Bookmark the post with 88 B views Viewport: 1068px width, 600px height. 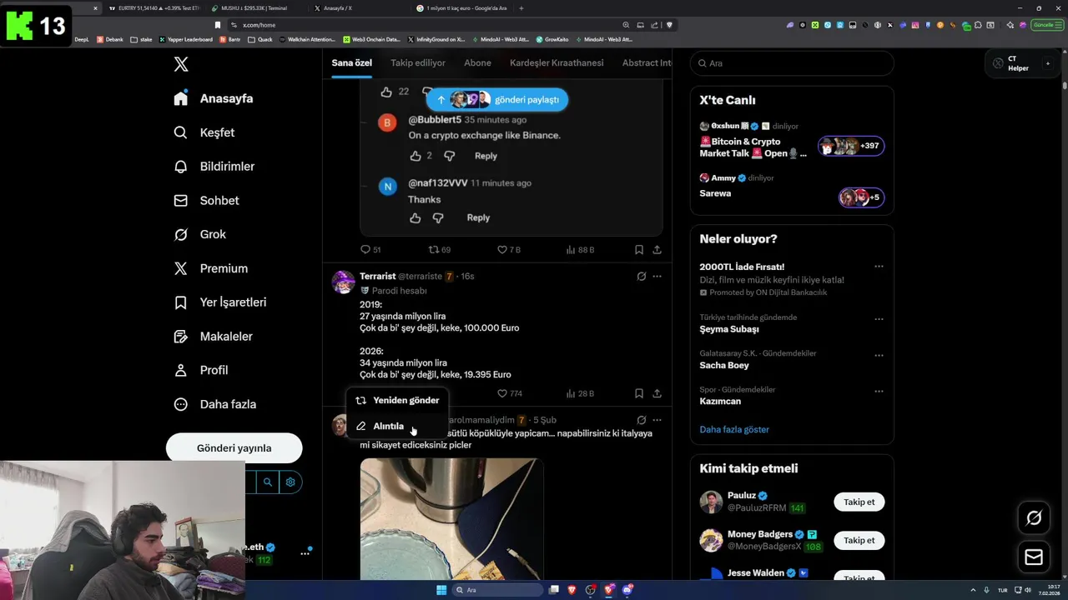(x=638, y=250)
